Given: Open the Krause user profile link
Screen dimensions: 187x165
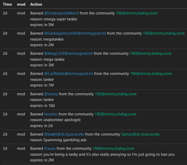Looking at the screenshot, I should click(x=50, y=149).
